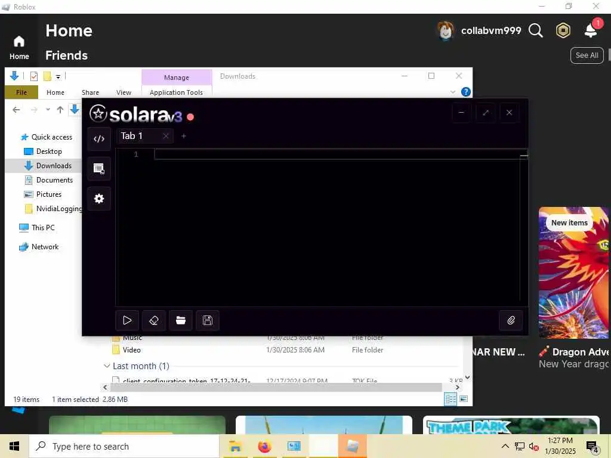Open the Application Tools ribbon tab
Screen dimensions: 611x458
(176, 92)
